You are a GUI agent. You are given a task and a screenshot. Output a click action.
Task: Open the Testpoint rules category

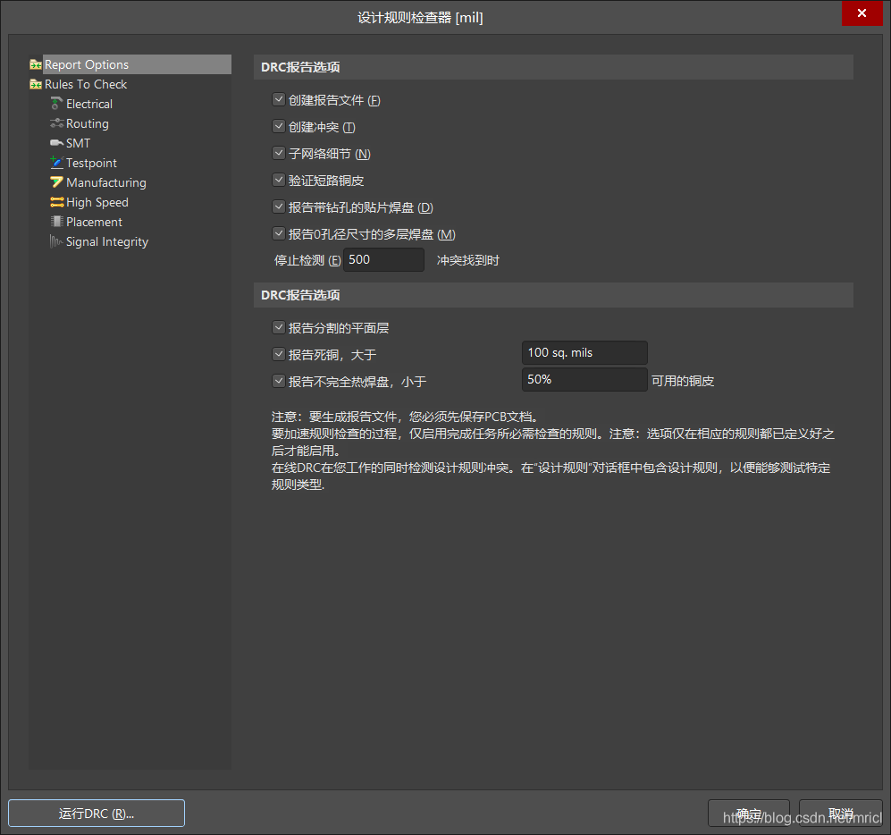coord(91,163)
